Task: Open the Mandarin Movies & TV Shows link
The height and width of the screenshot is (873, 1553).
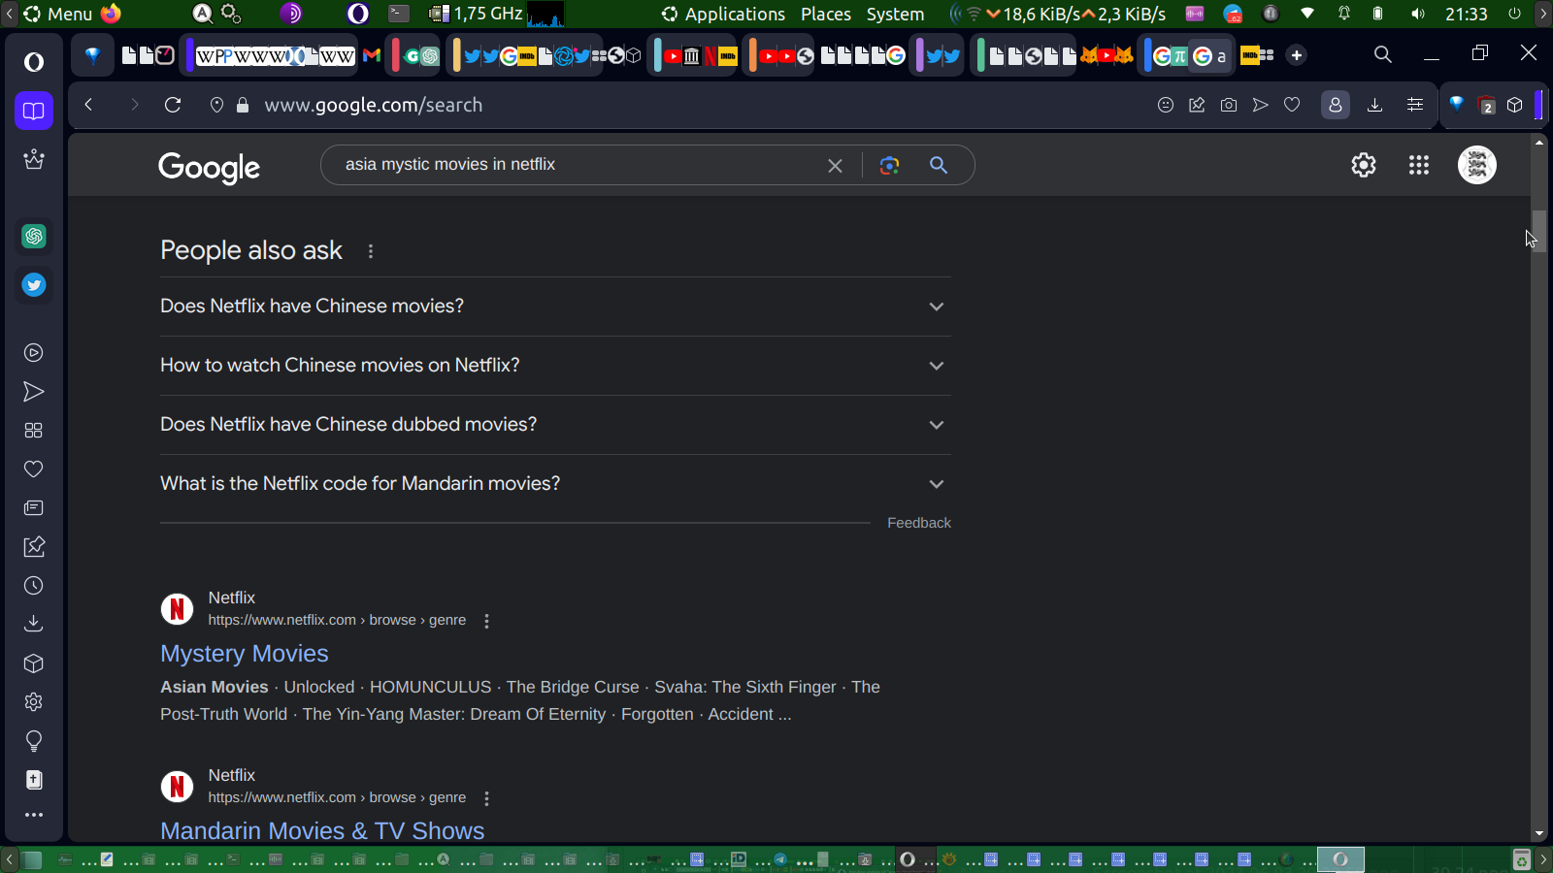Action: click(322, 831)
